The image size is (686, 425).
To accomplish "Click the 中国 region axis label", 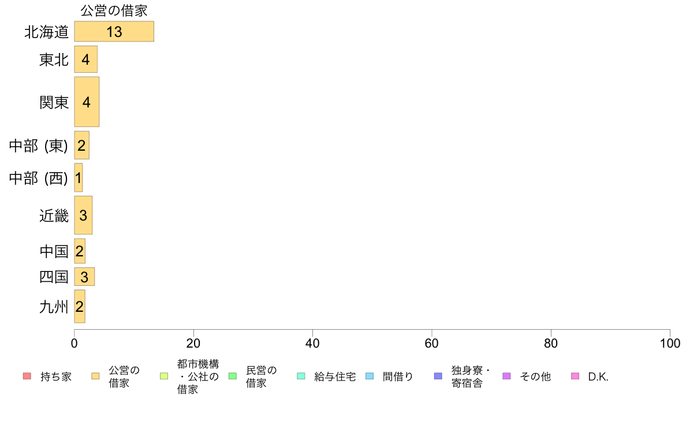I will [x=54, y=251].
